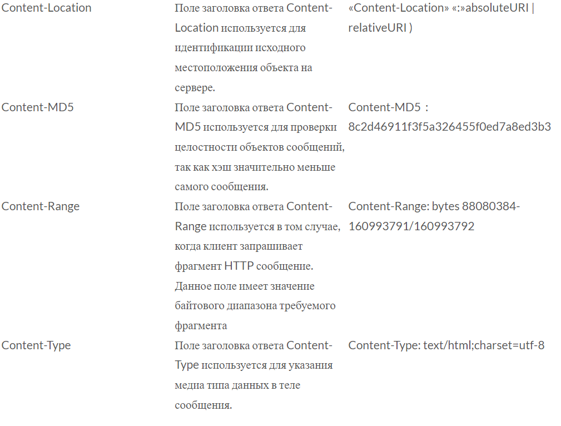Click the phrase 'фрагмент HTTP сообщение'

pyautogui.click(x=244, y=266)
